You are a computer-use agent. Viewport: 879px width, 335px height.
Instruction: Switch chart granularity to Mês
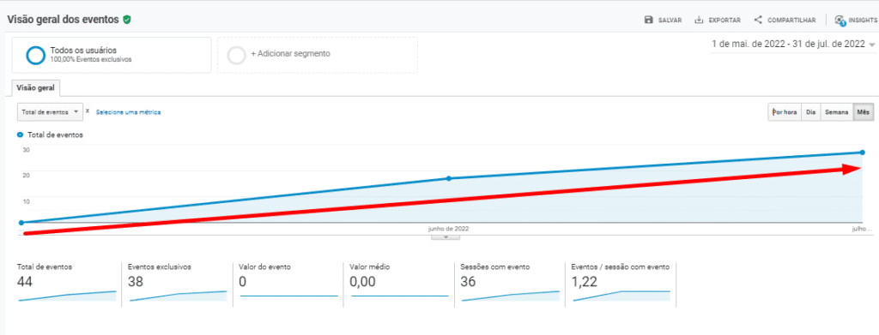(x=863, y=112)
